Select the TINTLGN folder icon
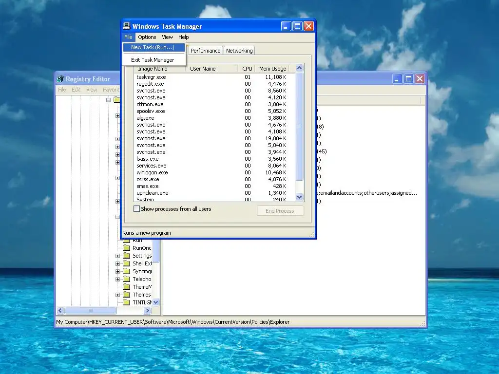Viewport: 499px width, 374px height. (127, 302)
